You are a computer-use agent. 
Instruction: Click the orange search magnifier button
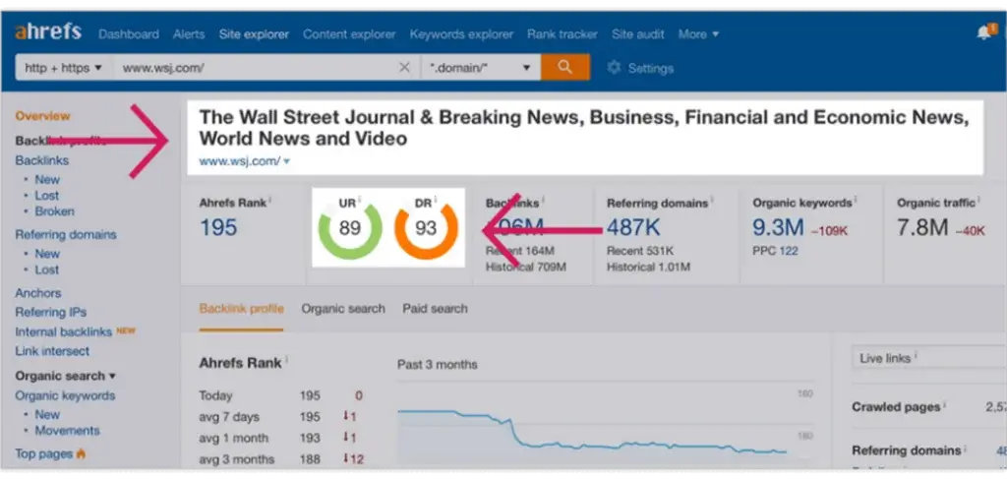point(565,68)
